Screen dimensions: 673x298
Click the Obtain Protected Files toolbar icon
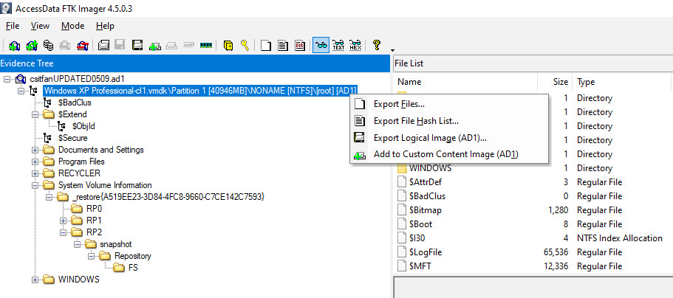[x=228, y=45]
